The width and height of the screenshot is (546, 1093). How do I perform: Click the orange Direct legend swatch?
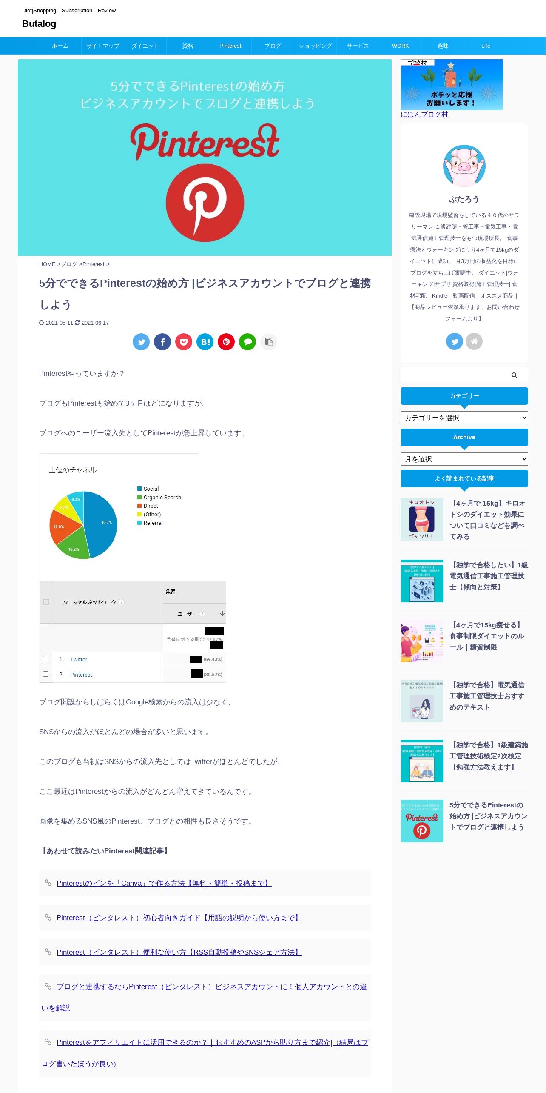(x=139, y=506)
